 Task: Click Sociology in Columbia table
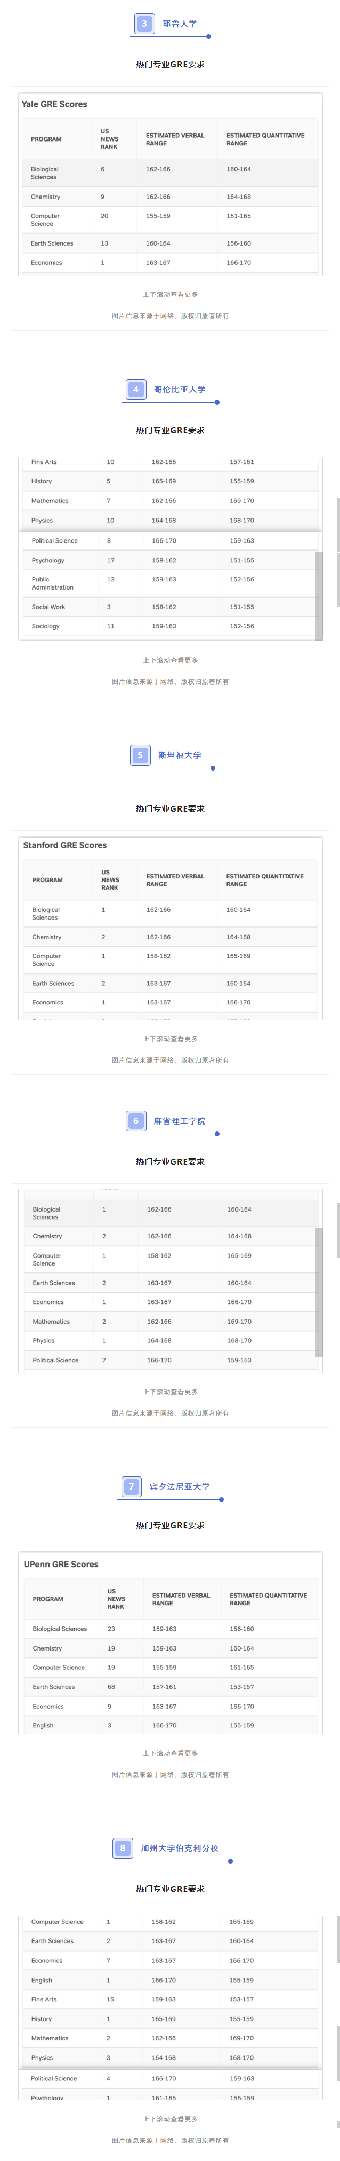(46, 626)
